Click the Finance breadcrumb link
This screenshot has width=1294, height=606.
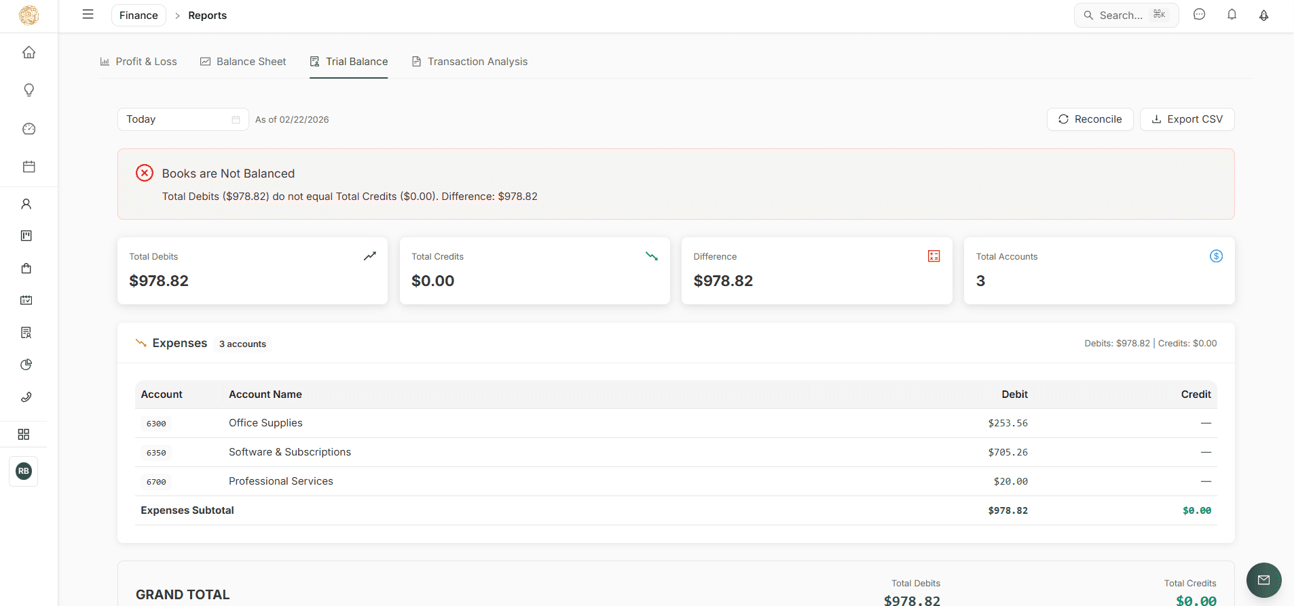tap(138, 16)
